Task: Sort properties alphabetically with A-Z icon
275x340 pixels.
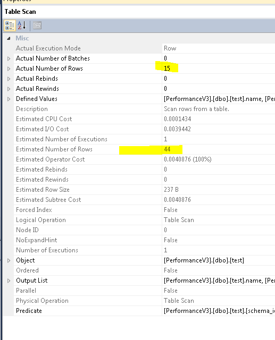Action: pyautogui.click(x=22, y=25)
